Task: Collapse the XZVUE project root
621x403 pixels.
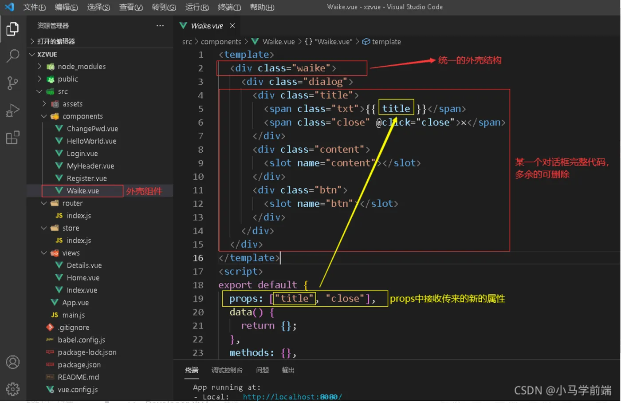Action: [x=32, y=54]
